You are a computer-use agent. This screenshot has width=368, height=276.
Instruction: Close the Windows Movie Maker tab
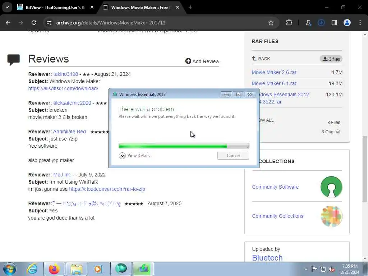(x=178, y=7)
